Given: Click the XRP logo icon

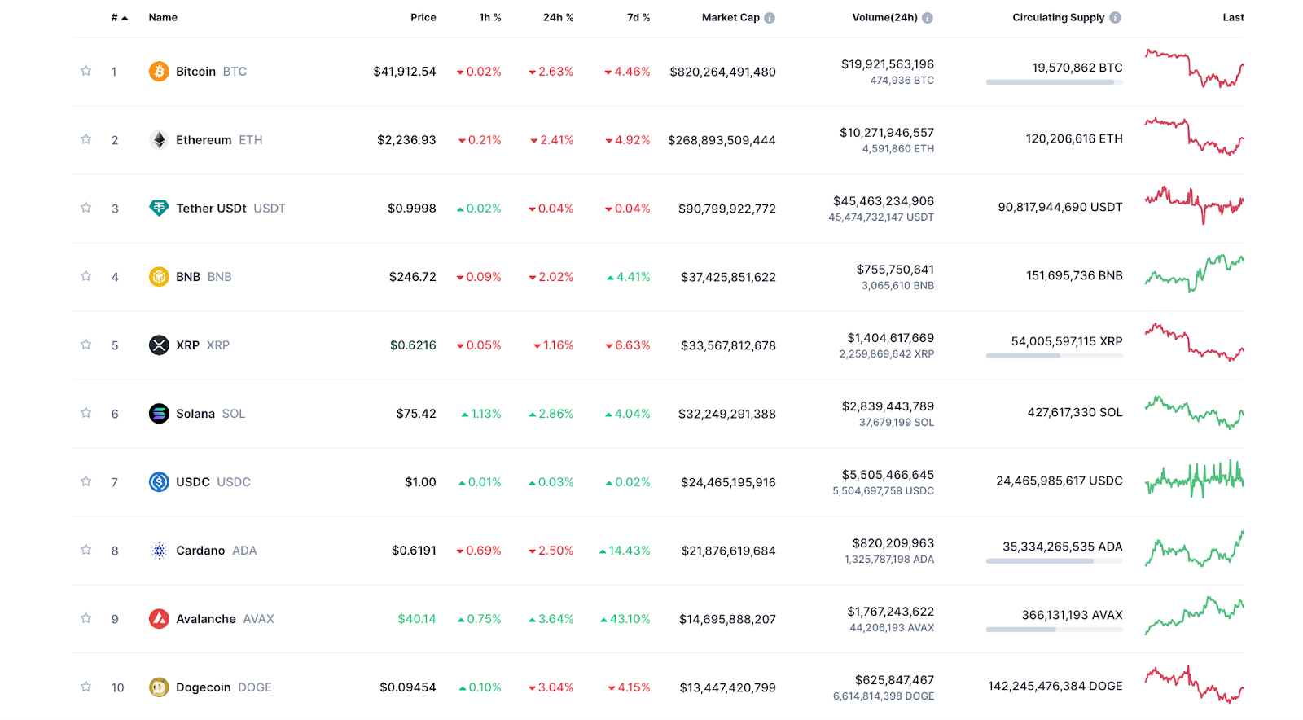Looking at the screenshot, I should [x=159, y=345].
